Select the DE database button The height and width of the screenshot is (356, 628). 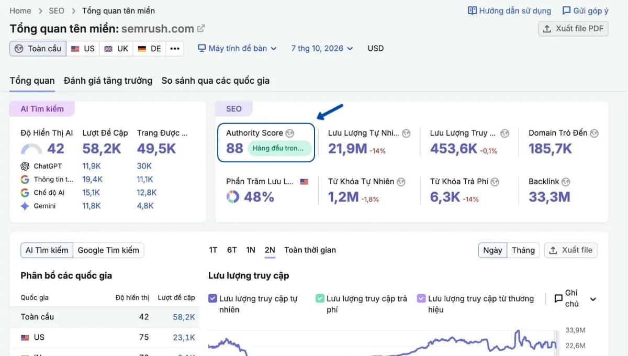[x=149, y=49]
